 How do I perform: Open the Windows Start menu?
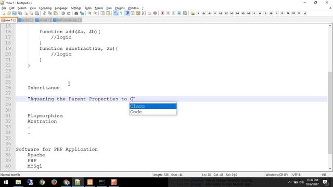(x=6, y=182)
